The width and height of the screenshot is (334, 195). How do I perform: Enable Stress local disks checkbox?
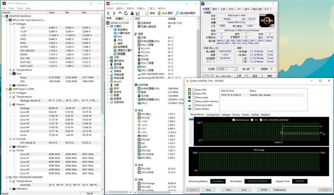tap(194, 105)
